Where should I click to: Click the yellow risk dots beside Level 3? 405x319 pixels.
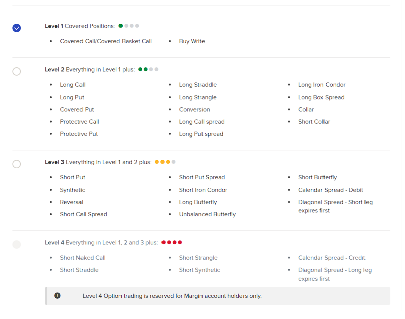(x=165, y=162)
